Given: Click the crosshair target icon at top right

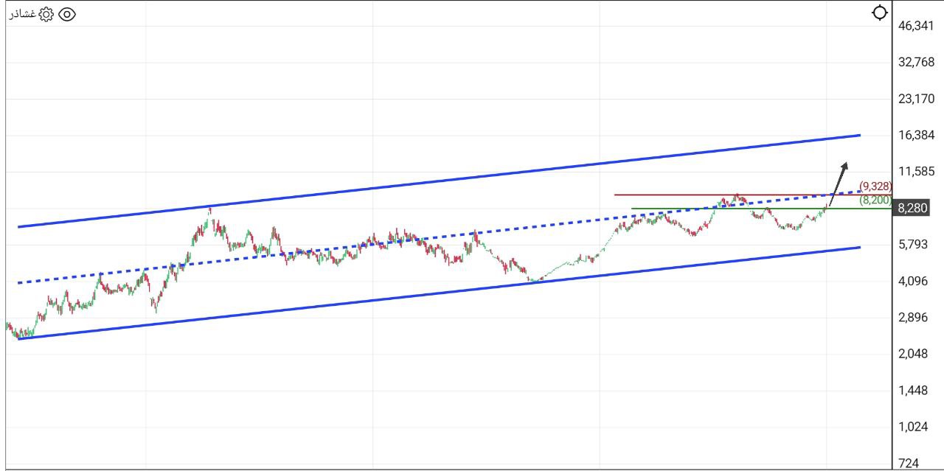Looking at the screenshot, I should pos(879,13).
